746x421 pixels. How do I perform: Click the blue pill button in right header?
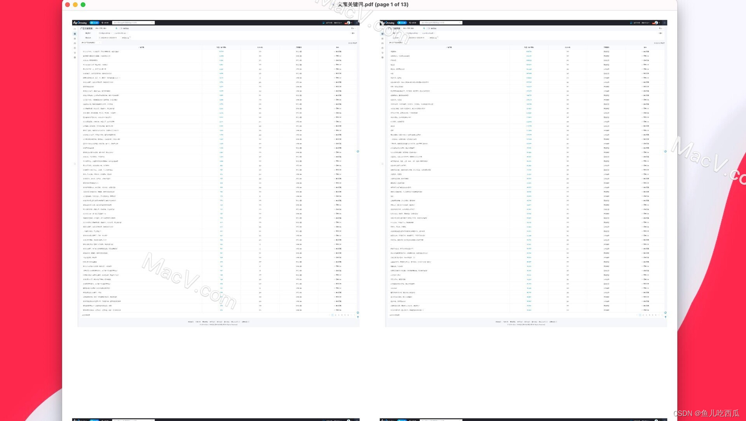click(402, 23)
